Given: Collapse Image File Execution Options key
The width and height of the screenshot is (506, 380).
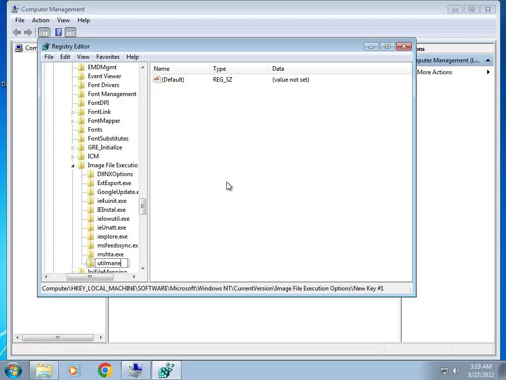Looking at the screenshot, I should (x=73, y=166).
